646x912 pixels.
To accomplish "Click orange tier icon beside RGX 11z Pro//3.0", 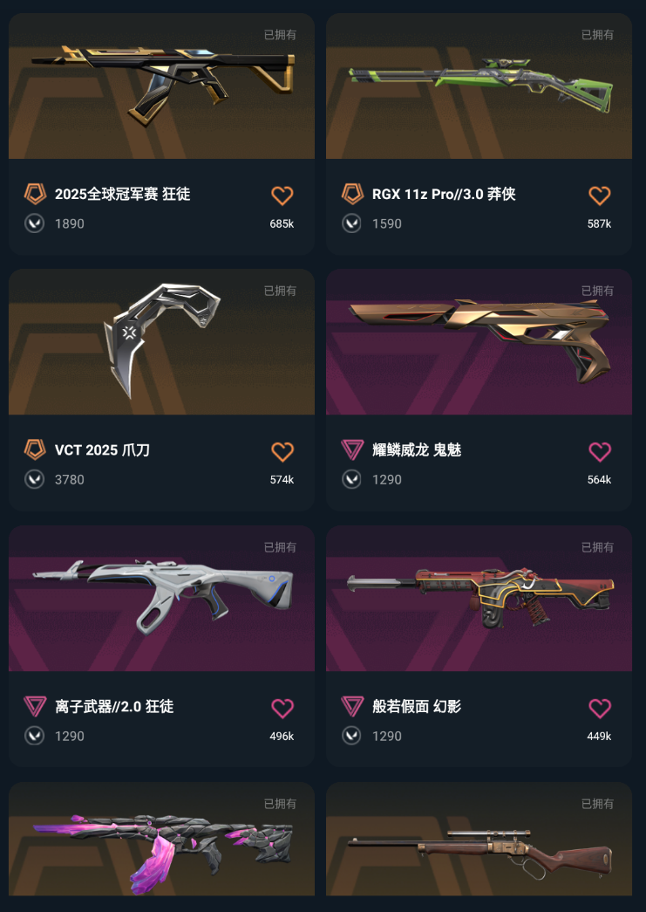I will [x=352, y=194].
